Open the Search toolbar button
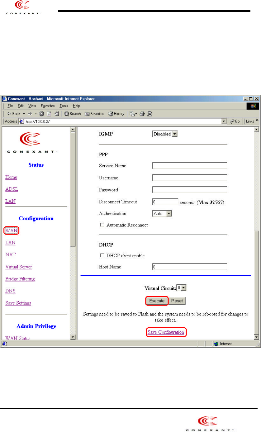The height and width of the screenshot is (432, 261). pyautogui.click(x=73, y=114)
